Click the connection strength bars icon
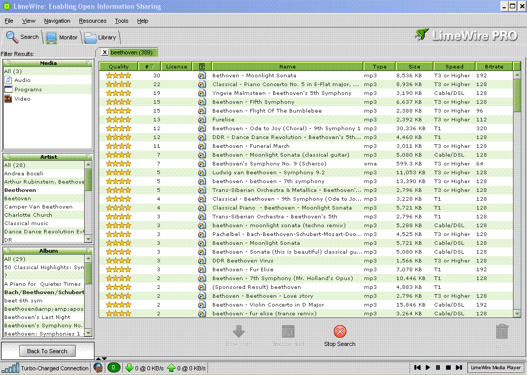Image resolution: width=527 pixels, height=375 pixels. [10, 368]
